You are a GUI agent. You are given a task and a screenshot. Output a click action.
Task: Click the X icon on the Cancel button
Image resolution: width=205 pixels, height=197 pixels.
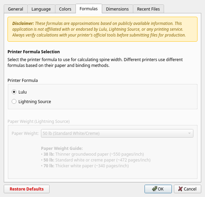point(180,189)
